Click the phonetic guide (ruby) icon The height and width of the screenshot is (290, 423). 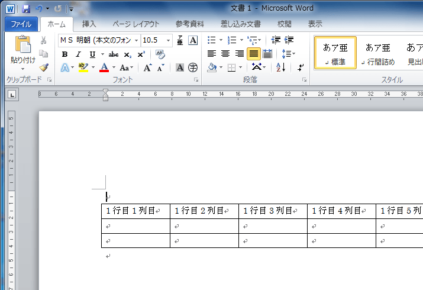coord(180,40)
